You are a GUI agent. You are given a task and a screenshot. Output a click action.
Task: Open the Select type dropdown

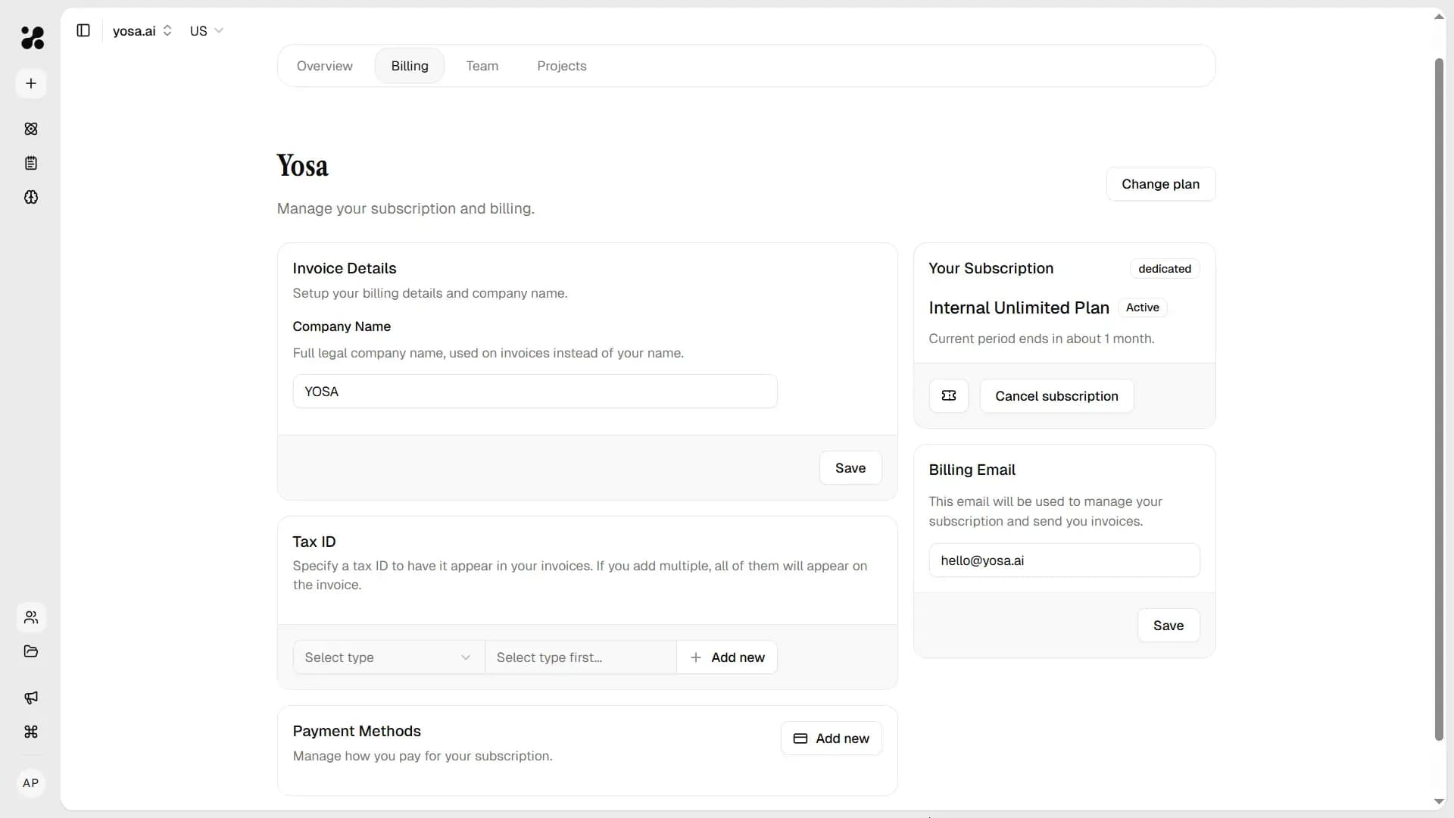pyautogui.click(x=387, y=657)
